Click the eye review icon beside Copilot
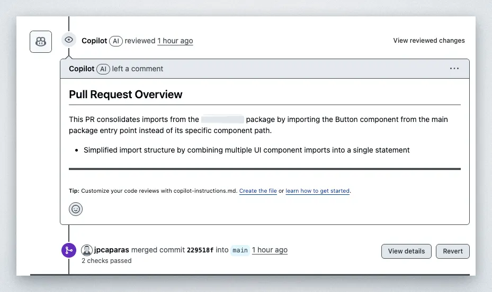Screen dimensions: 492x292 point(69,40)
